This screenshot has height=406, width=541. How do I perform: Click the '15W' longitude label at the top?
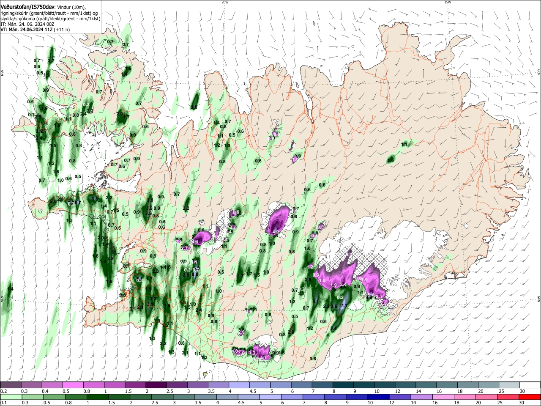coord(448,2)
